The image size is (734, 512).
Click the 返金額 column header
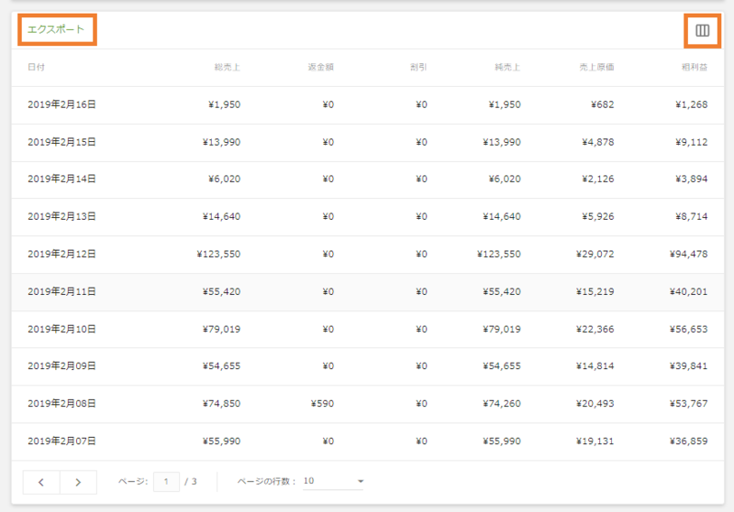point(320,68)
